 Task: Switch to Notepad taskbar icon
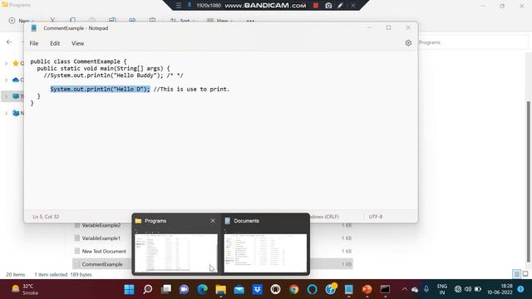pyautogui.click(x=349, y=289)
